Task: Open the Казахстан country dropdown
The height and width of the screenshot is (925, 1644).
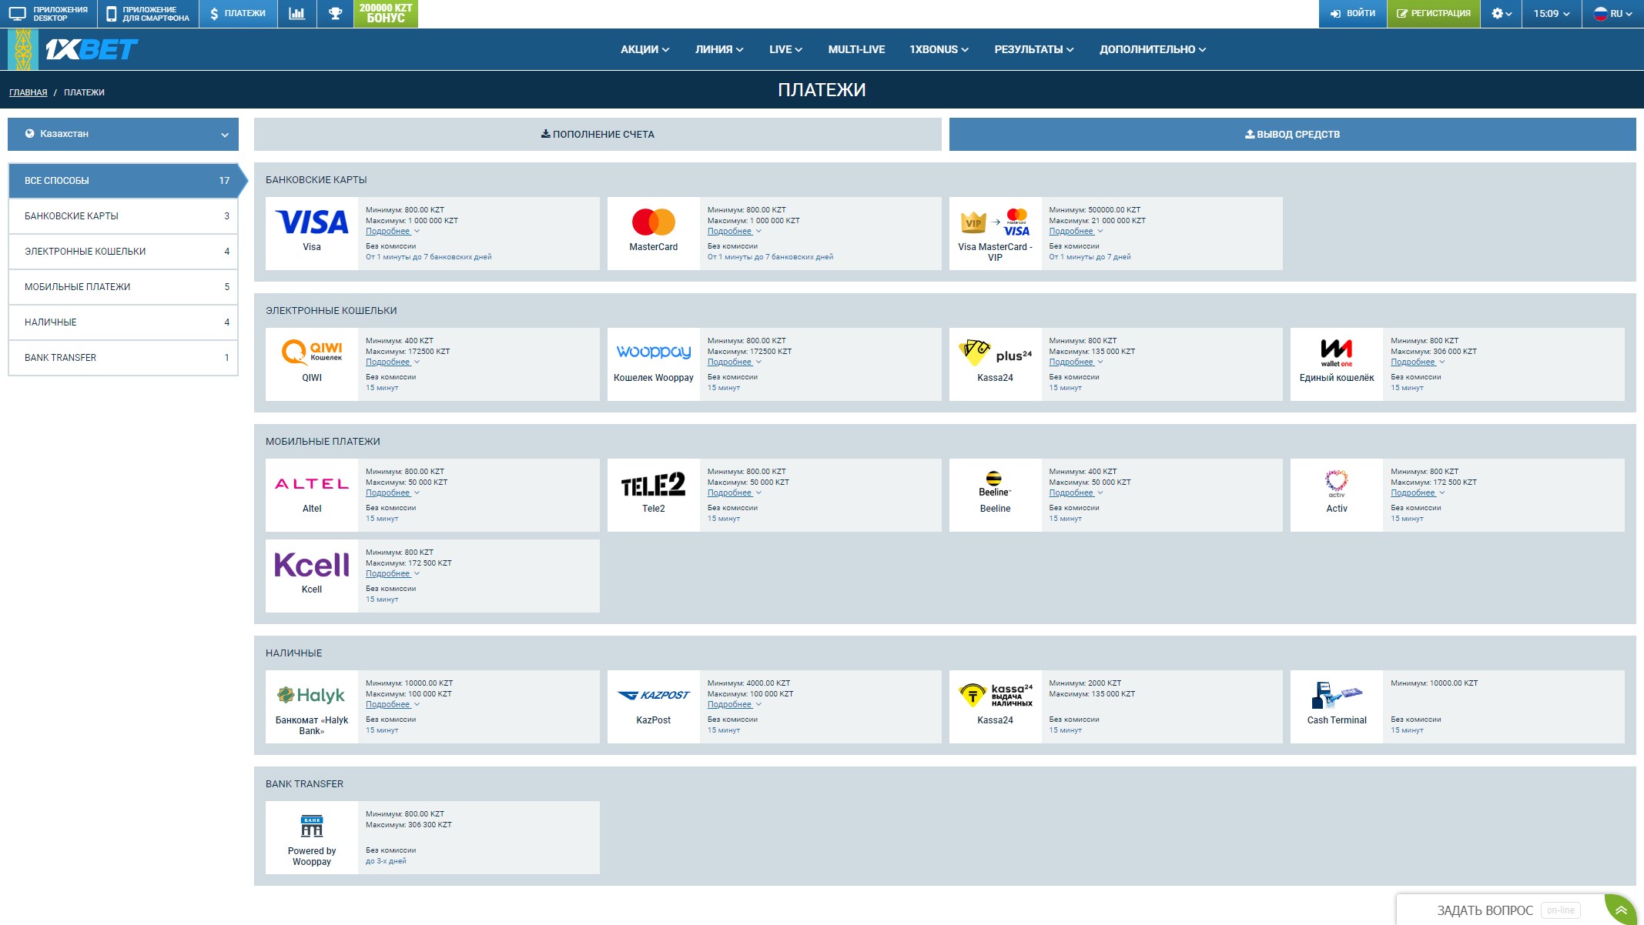Action: pyautogui.click(x=123, y=134)
